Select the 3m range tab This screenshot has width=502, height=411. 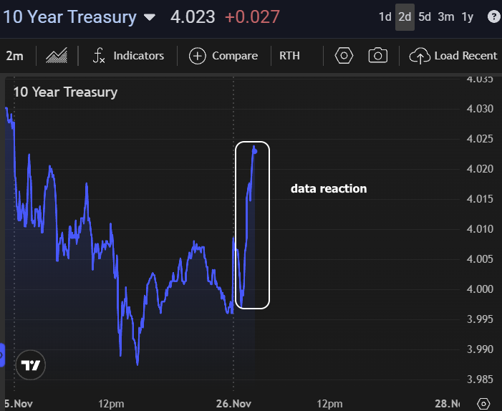click(x=445, y=16)
